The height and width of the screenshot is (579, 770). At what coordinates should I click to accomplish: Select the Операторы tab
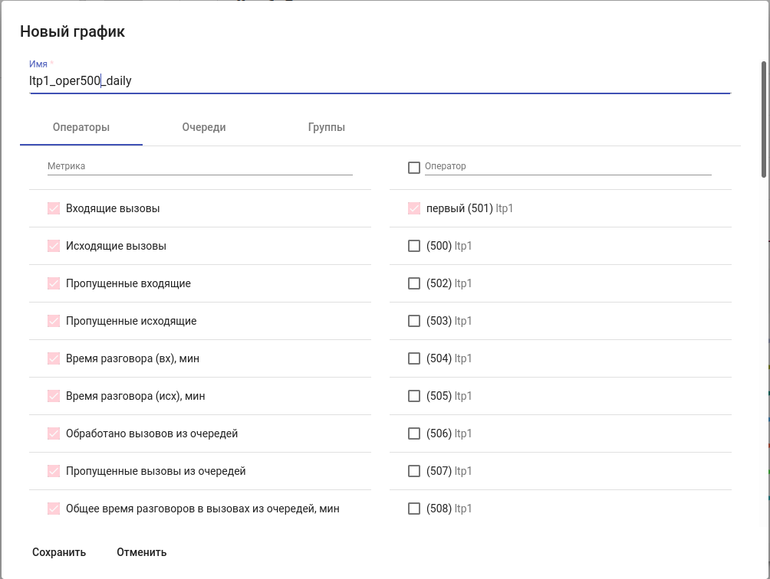click(x=81, y=127)
